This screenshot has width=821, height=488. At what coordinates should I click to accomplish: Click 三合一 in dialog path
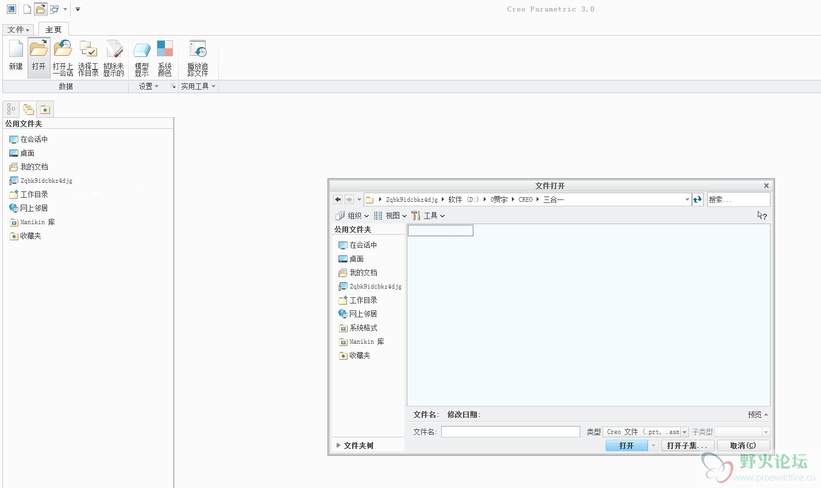[553, 199]
